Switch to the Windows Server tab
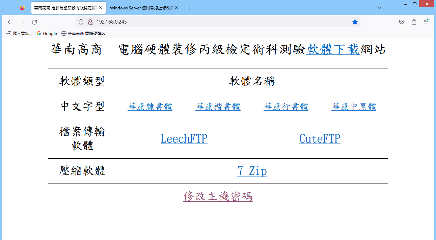The width and height of the screenshot is (436, 240). [x=142, y=8]
